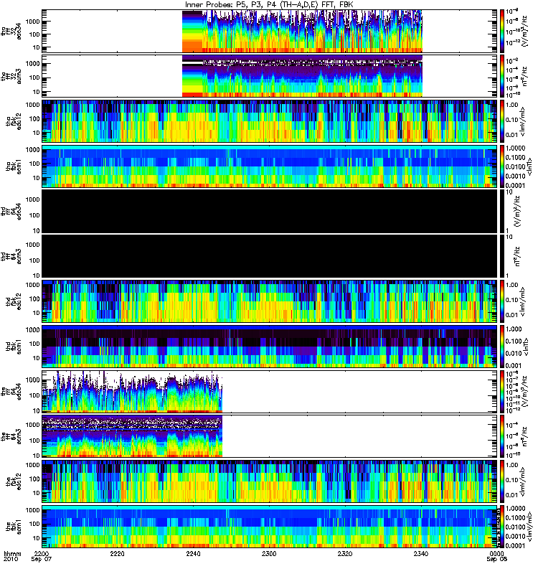Image resolution: width=538 pixels, height=574 pixels.
Task: Click the color bar of thd fbk scm1 panel
Action: [x=503, y=347]
